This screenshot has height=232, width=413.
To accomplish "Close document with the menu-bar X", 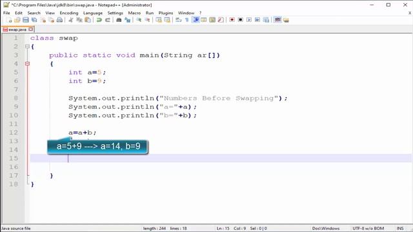I will [410, 13].
